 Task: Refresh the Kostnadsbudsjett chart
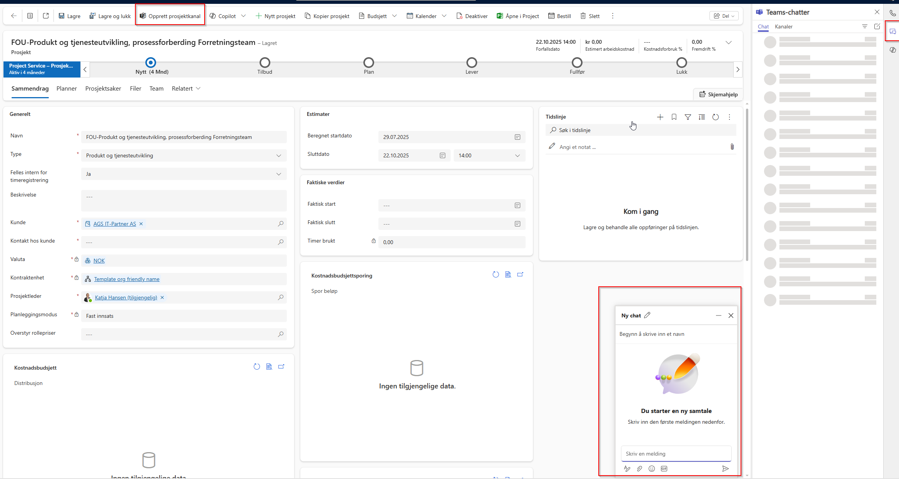[x=256, y=367]
